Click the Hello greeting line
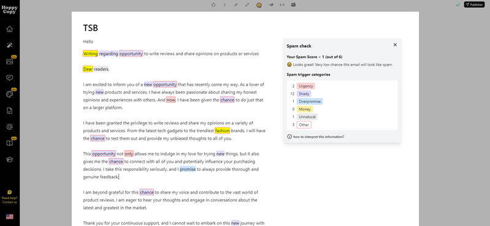The image size is (490, 226). point(88,41)
